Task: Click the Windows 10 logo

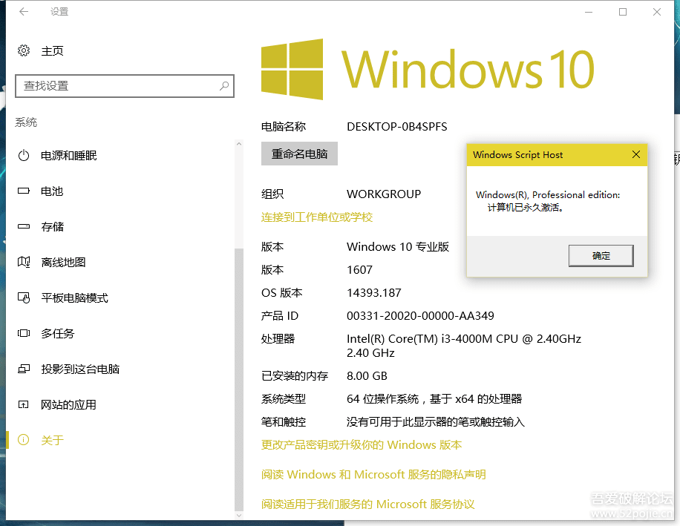Action: [x=427, y=69]
